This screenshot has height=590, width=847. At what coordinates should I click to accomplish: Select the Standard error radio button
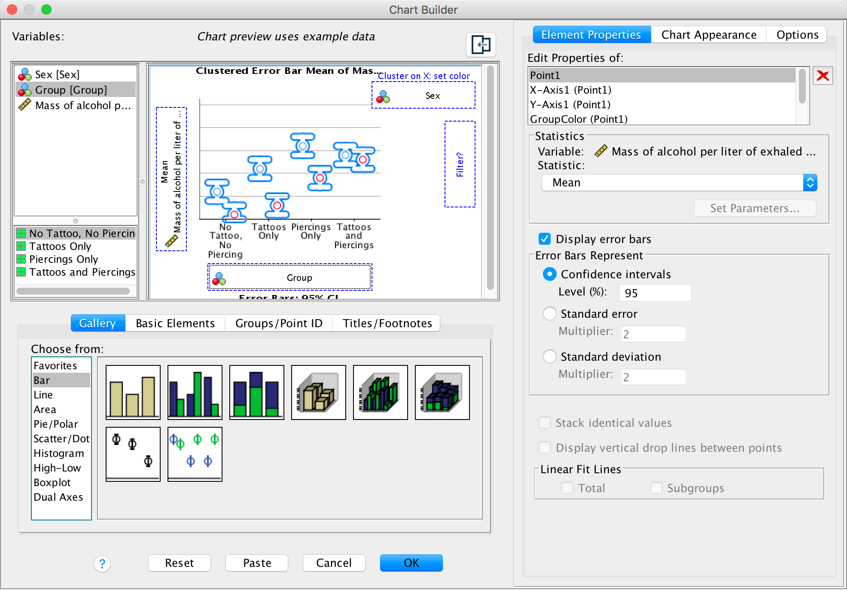click(550, 313)
